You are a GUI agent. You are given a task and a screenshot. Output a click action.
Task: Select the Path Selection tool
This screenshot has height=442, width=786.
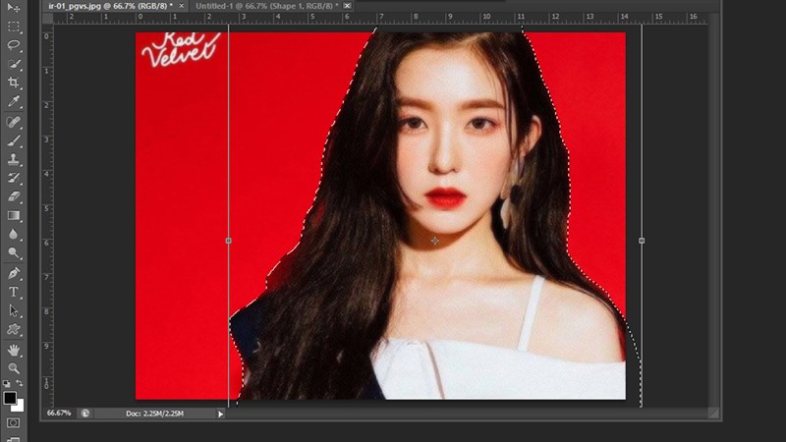pos(14,310)
